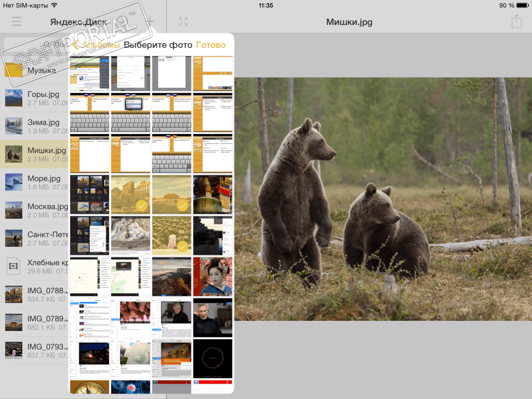The image size is (532, 399).
Task: Select the rocky coast sunset photo
Action: pos(172,277)
